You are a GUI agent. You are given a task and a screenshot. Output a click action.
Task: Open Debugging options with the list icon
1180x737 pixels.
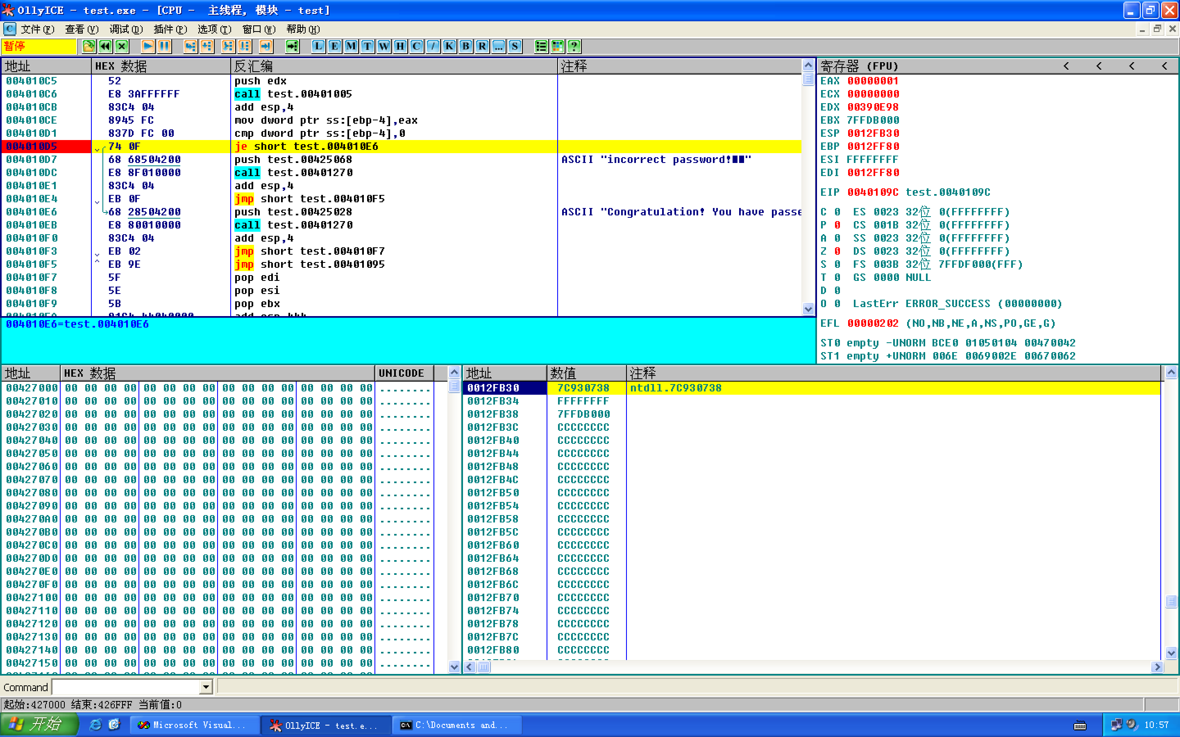coord(541,46)
